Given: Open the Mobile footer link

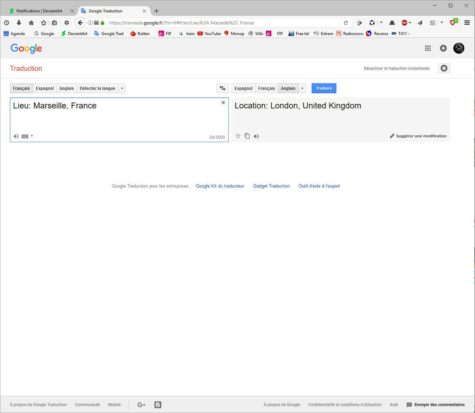Looking at the screenshot, I should click(114, 405).
